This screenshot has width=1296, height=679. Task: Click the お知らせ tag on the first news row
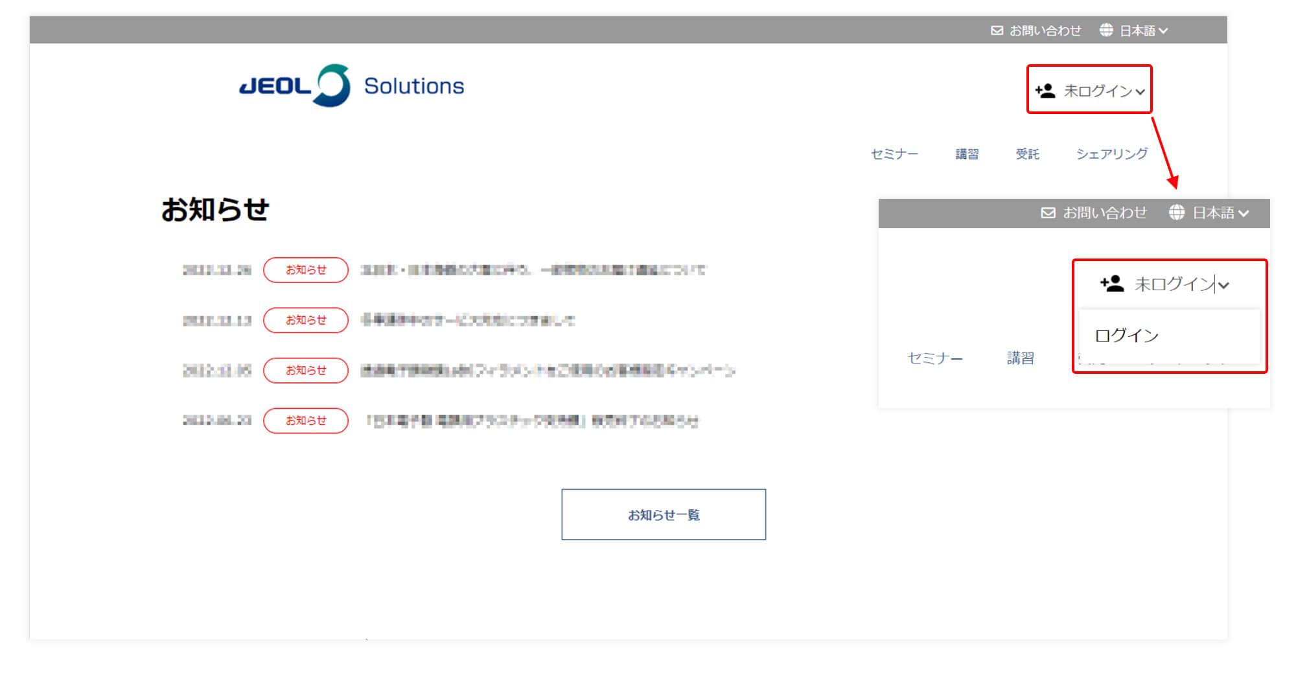[306, 270]
